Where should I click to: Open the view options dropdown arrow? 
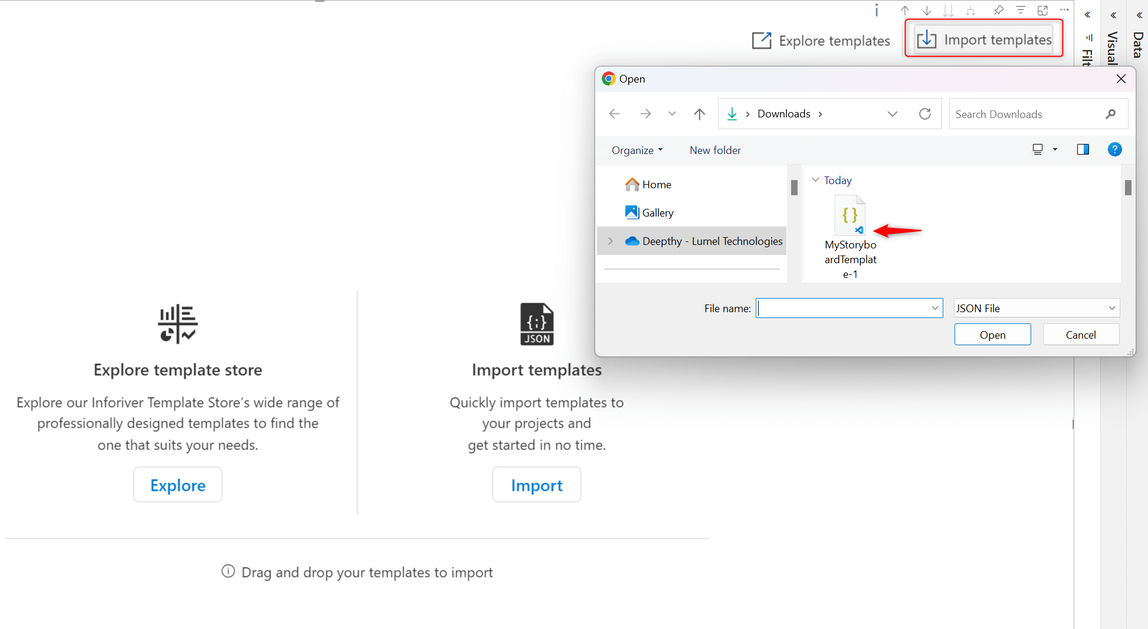1055,149
